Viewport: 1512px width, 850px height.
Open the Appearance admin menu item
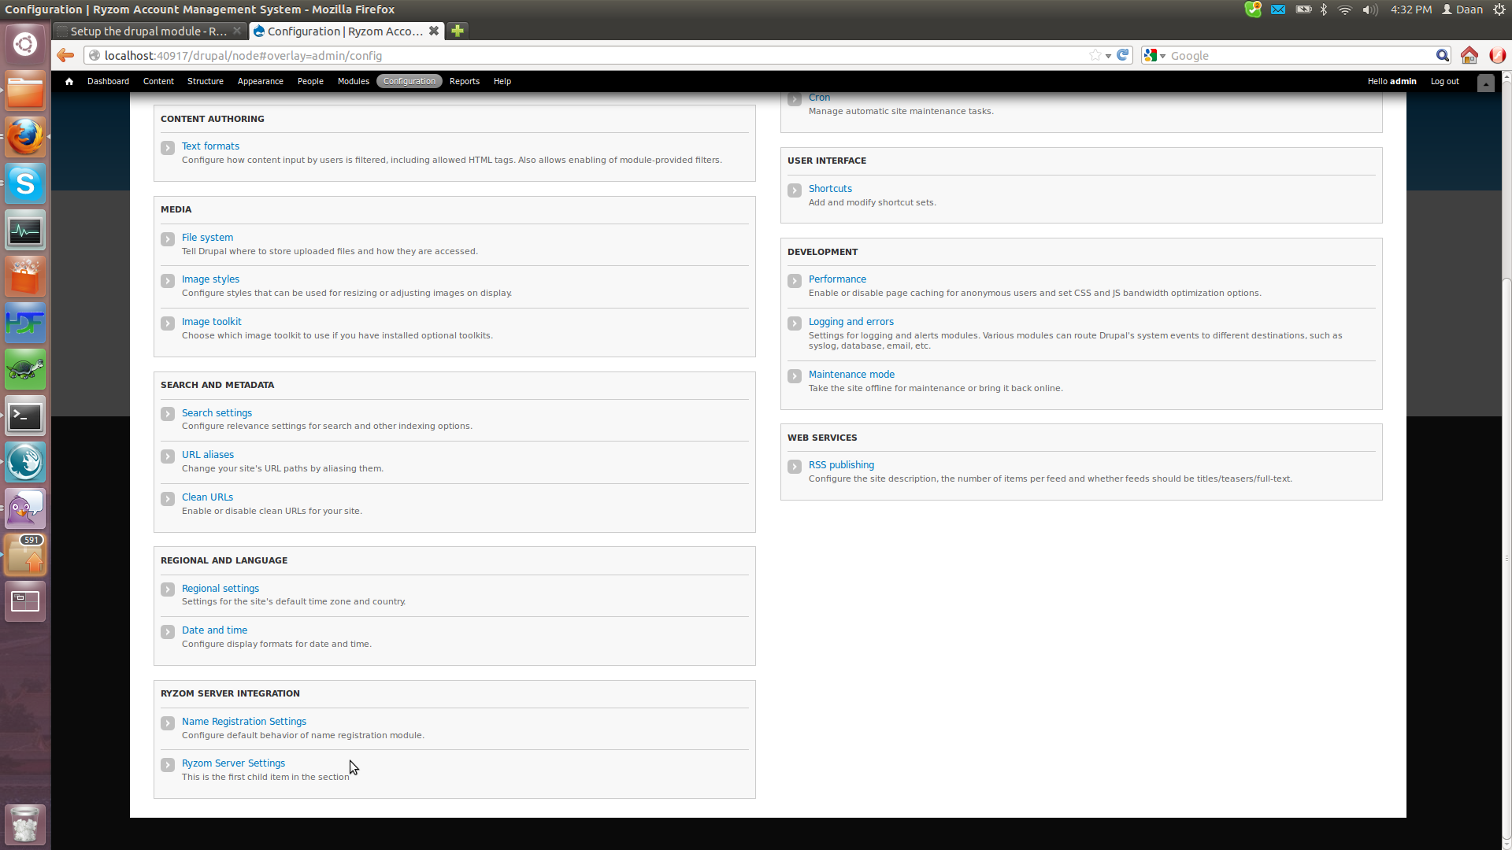click(x=260, y=81)
